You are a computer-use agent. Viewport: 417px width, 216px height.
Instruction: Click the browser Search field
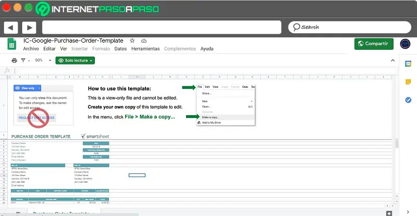(x=349, y=27)
